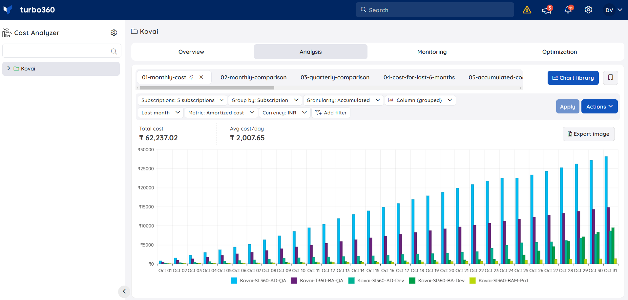Open the 04-cost-for-last-6-months chart tab
The image size is (628, 300).
[x=419, y=77]
